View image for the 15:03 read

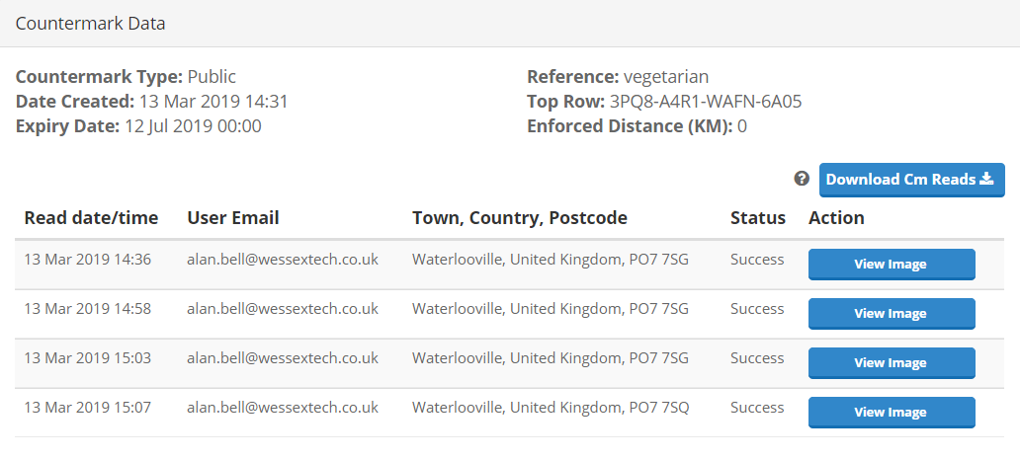pyautogui.click(x=891, y=363)
